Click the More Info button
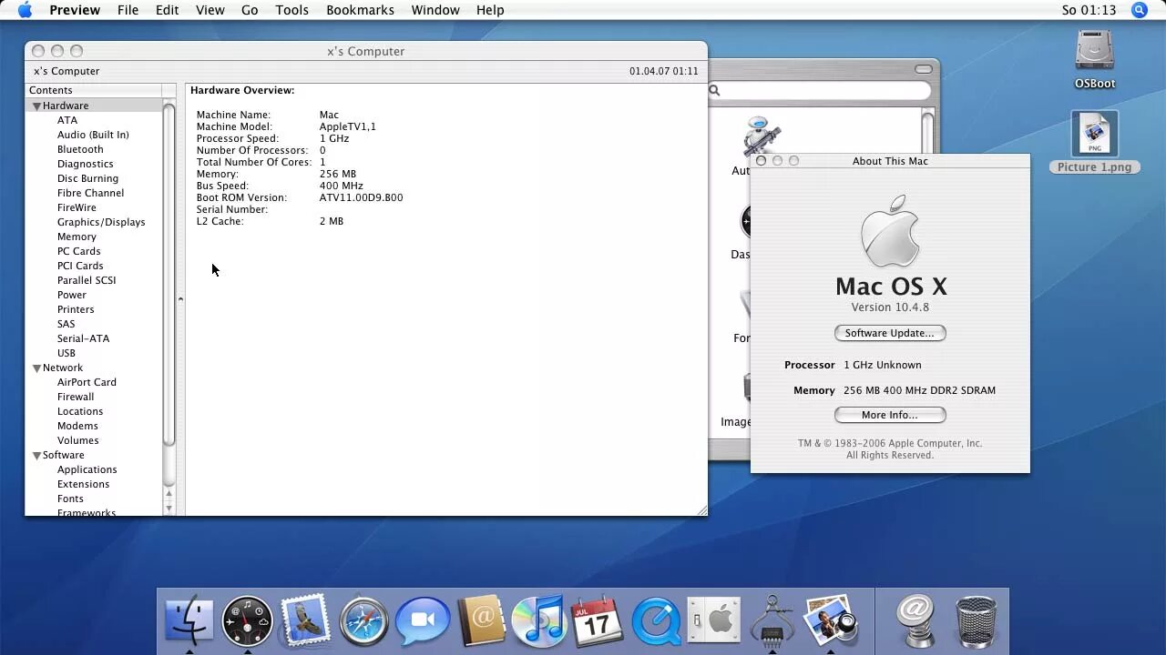 [890, 415]
